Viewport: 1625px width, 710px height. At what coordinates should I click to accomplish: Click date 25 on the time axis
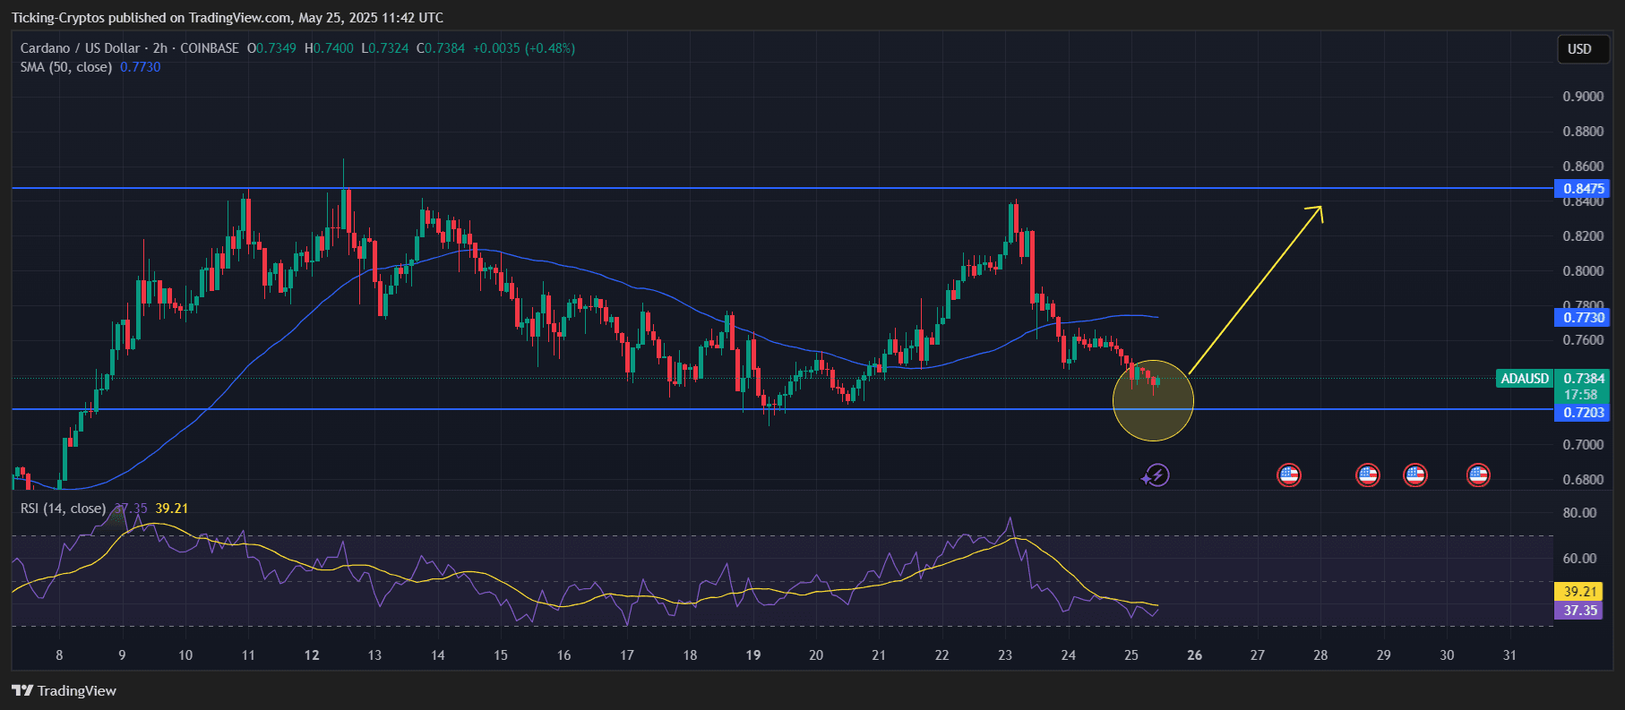1131,655
